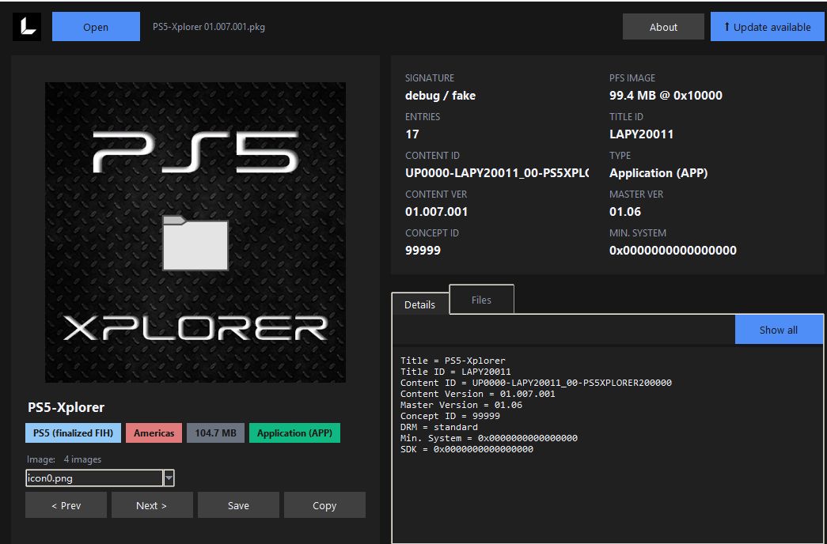
Task: Open a package file with Open button
Action: pyautogui.click(x=96, y=27)
